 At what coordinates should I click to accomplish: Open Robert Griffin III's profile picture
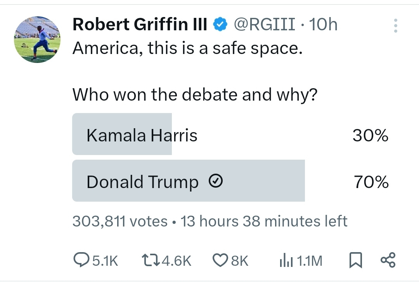(37, 39)
